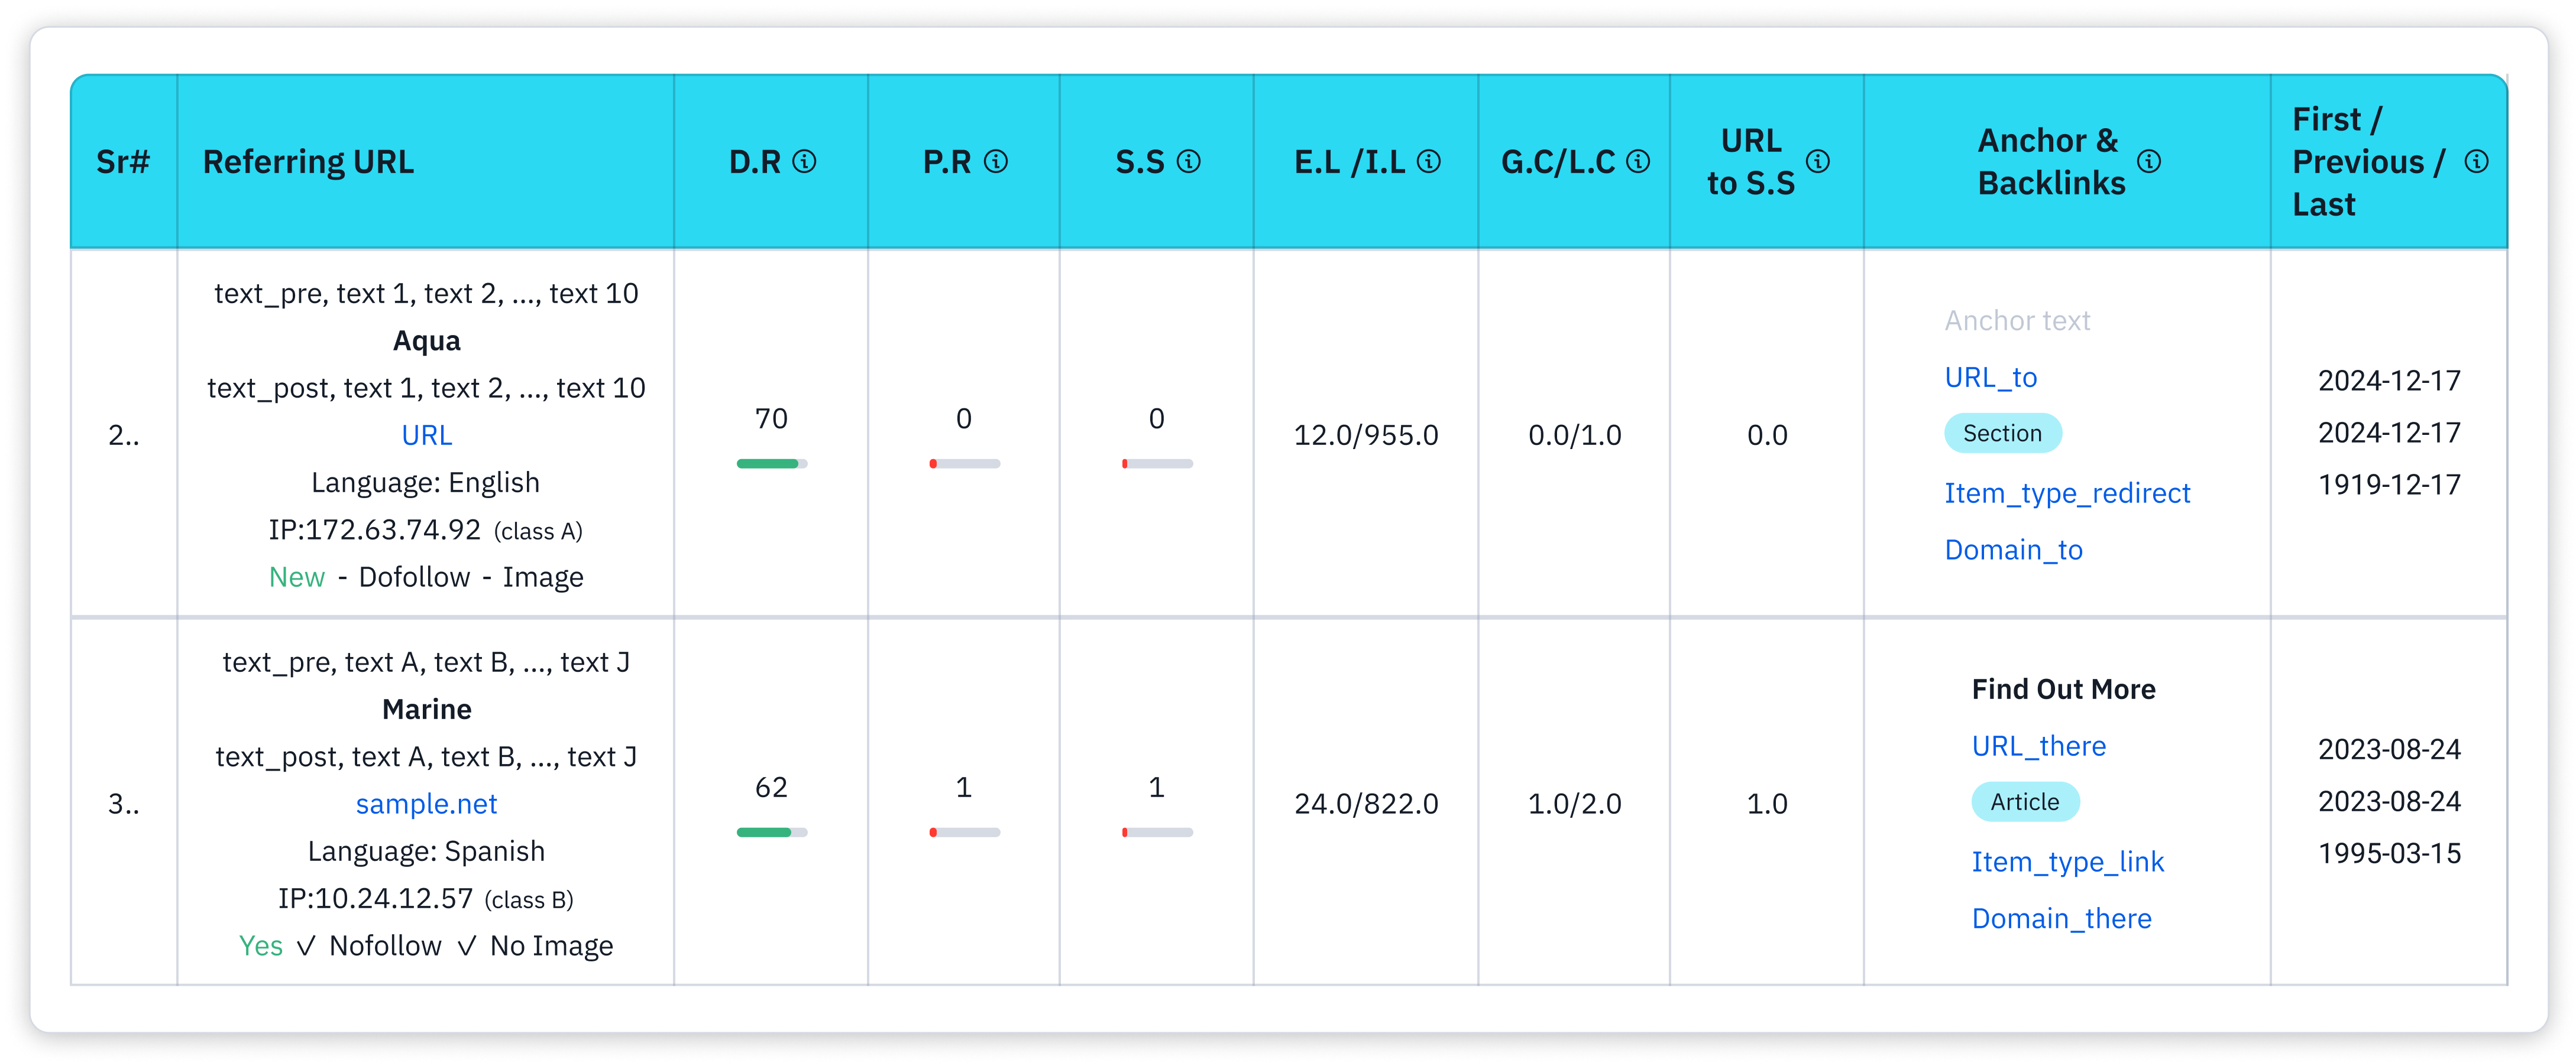Click the Article tag badge

coord(2024,802)
